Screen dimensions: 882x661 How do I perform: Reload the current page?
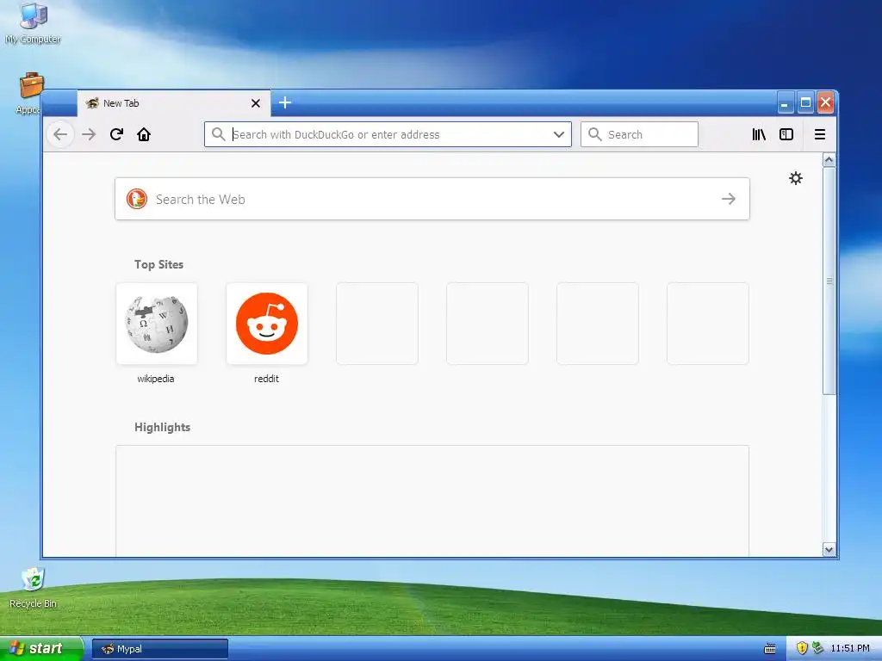[x=116, y=134]
